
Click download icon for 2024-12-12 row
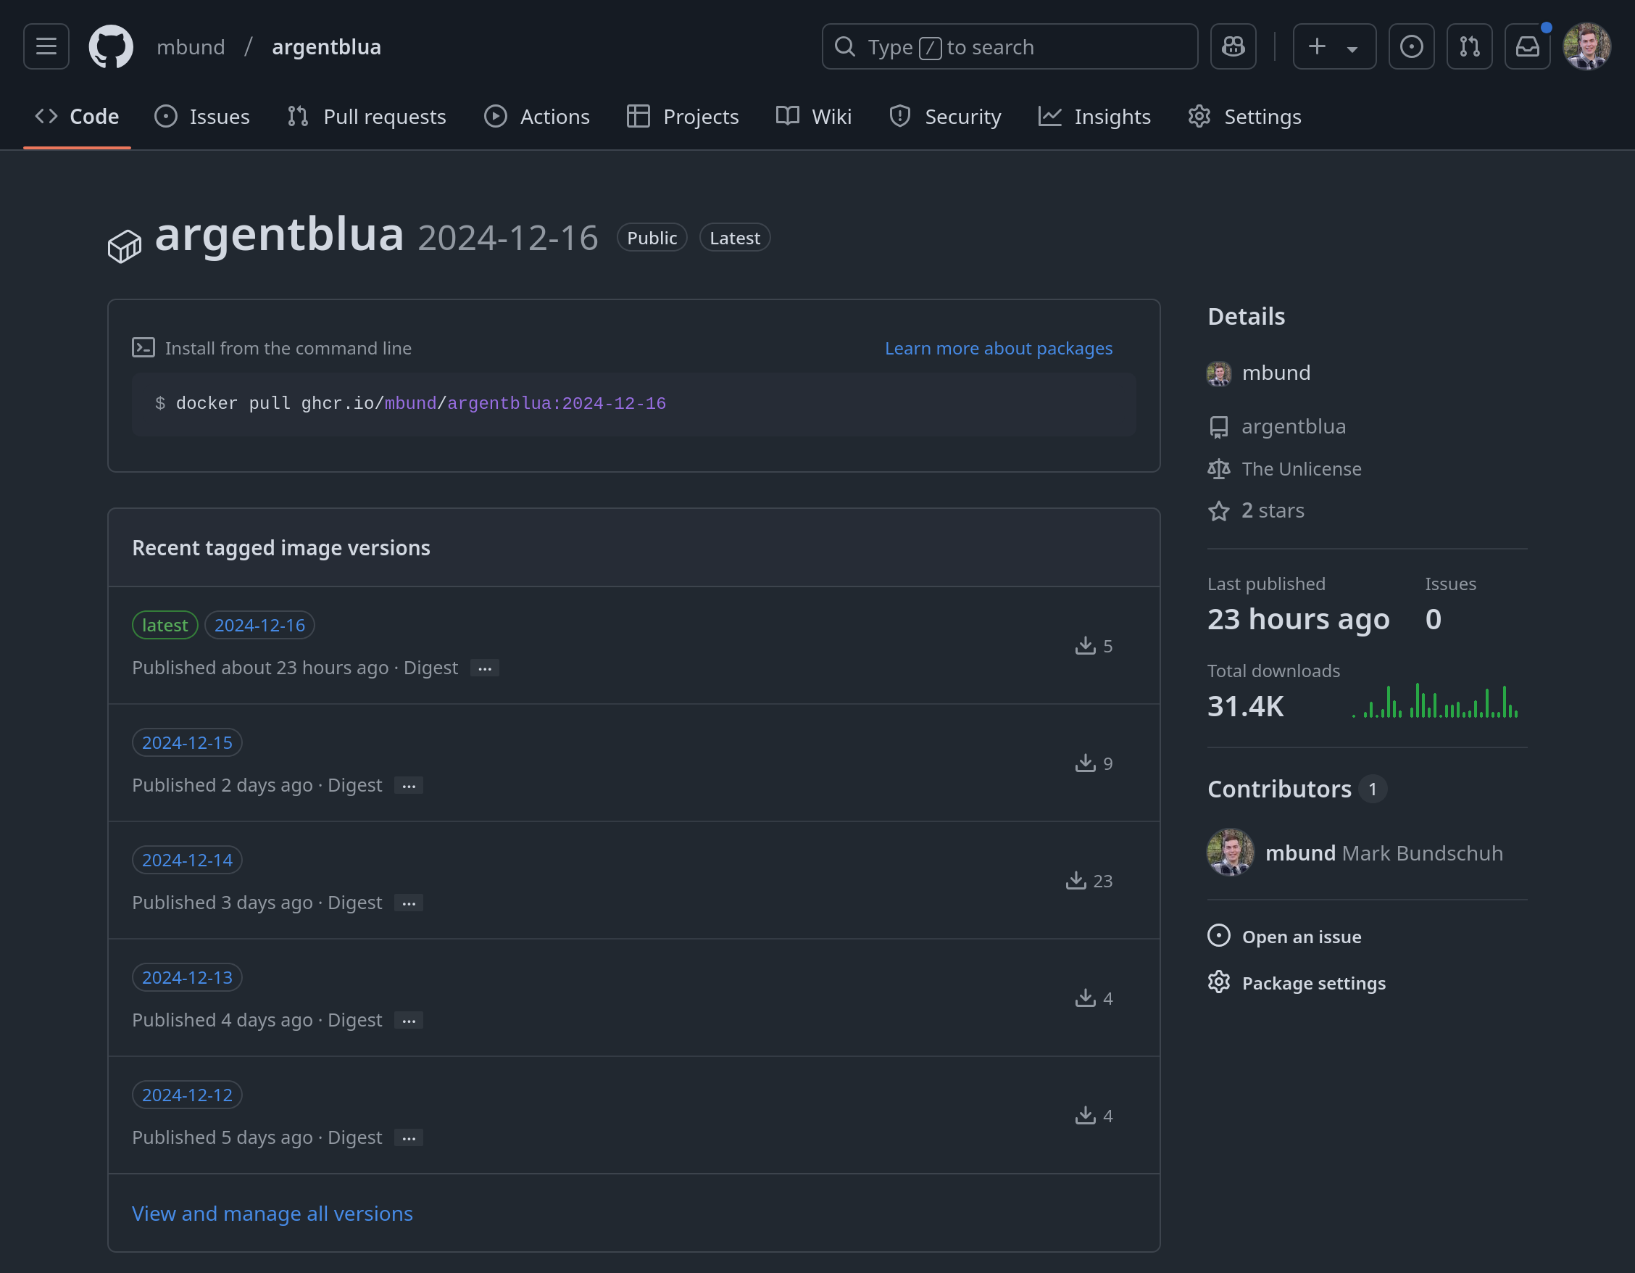coord(1086,1116)
